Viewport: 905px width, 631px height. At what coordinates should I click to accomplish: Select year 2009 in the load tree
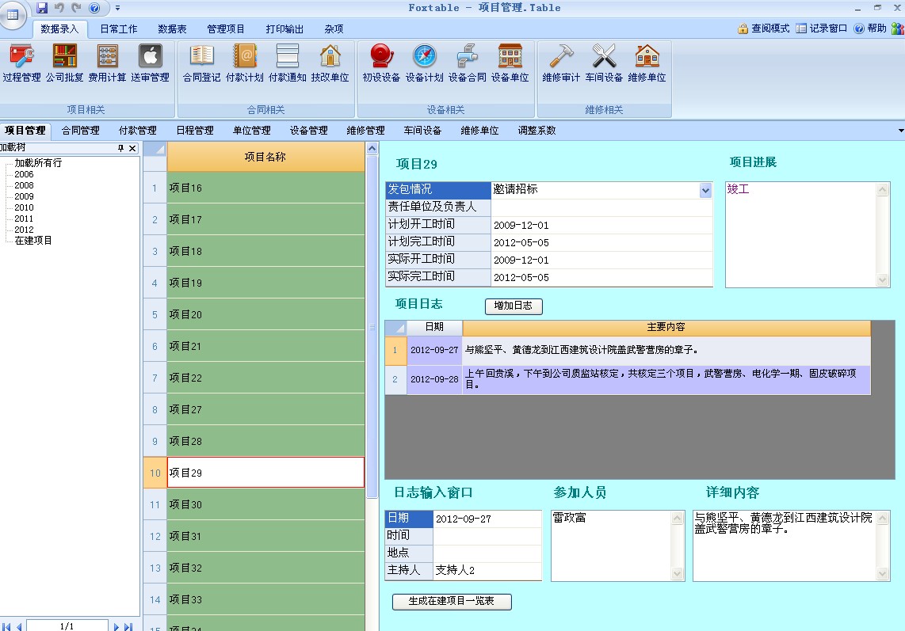[x=25, y=196]
